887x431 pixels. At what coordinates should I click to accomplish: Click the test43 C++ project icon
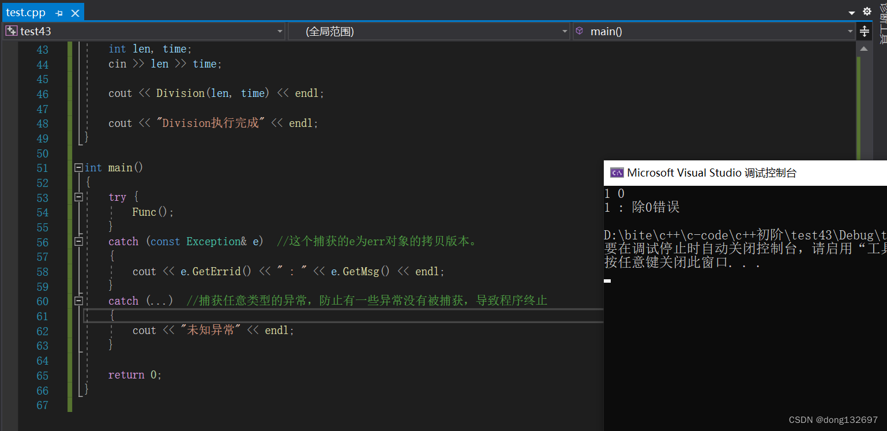click(11, 31)
